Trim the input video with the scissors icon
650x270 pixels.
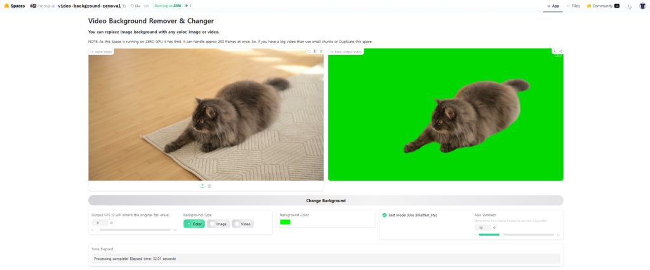315,51
